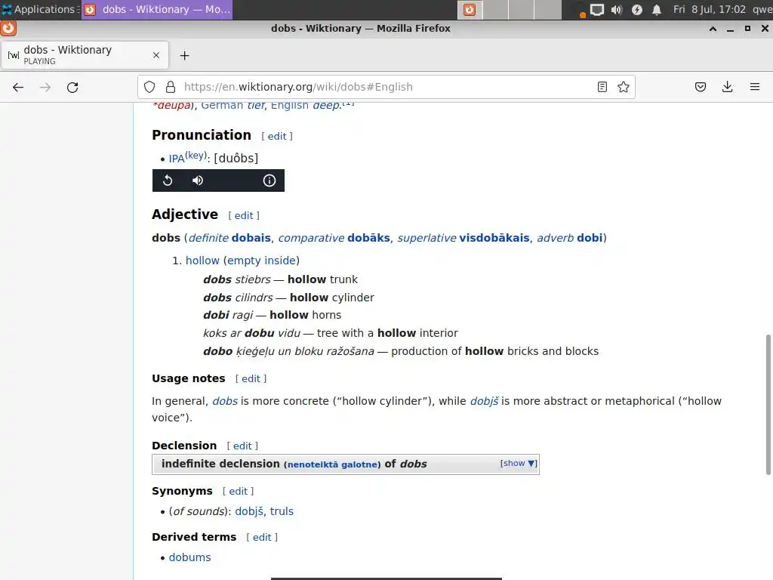Click the clock showing Fri 8 Jul, 17:02

[710, 9]
